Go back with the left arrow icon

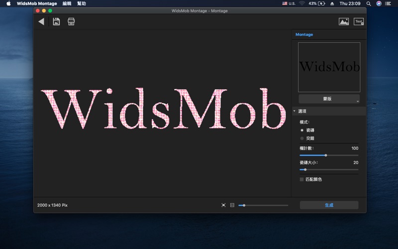pyautogui.click(x=41, y=21)
